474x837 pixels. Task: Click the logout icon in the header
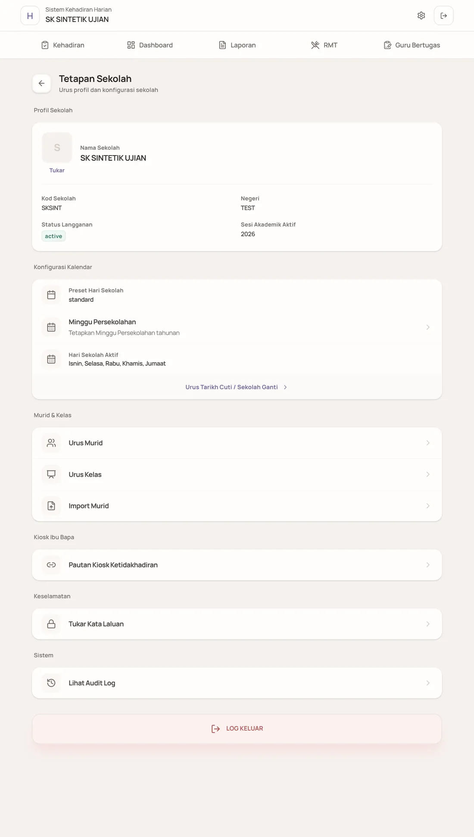[x=443, y=16]
